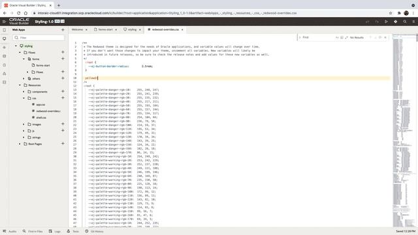Viewport: 418px width, 235px height.
Task: Expand Replace mode in the Find widget
Action: (300, 38)
